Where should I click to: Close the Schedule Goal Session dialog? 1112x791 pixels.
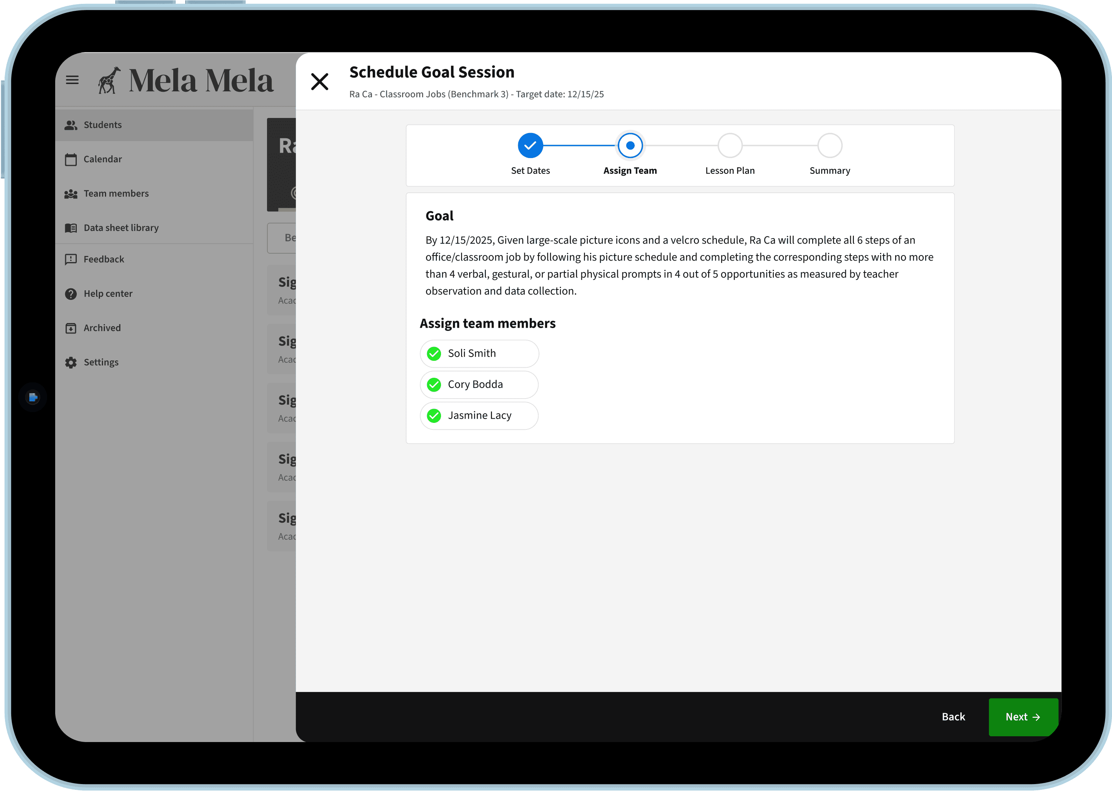320,81
